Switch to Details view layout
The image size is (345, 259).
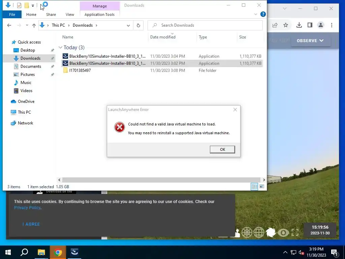pos(254,186)
